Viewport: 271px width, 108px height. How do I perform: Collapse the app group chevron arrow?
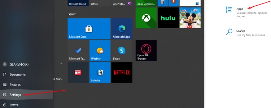click(x=61, y=64)
